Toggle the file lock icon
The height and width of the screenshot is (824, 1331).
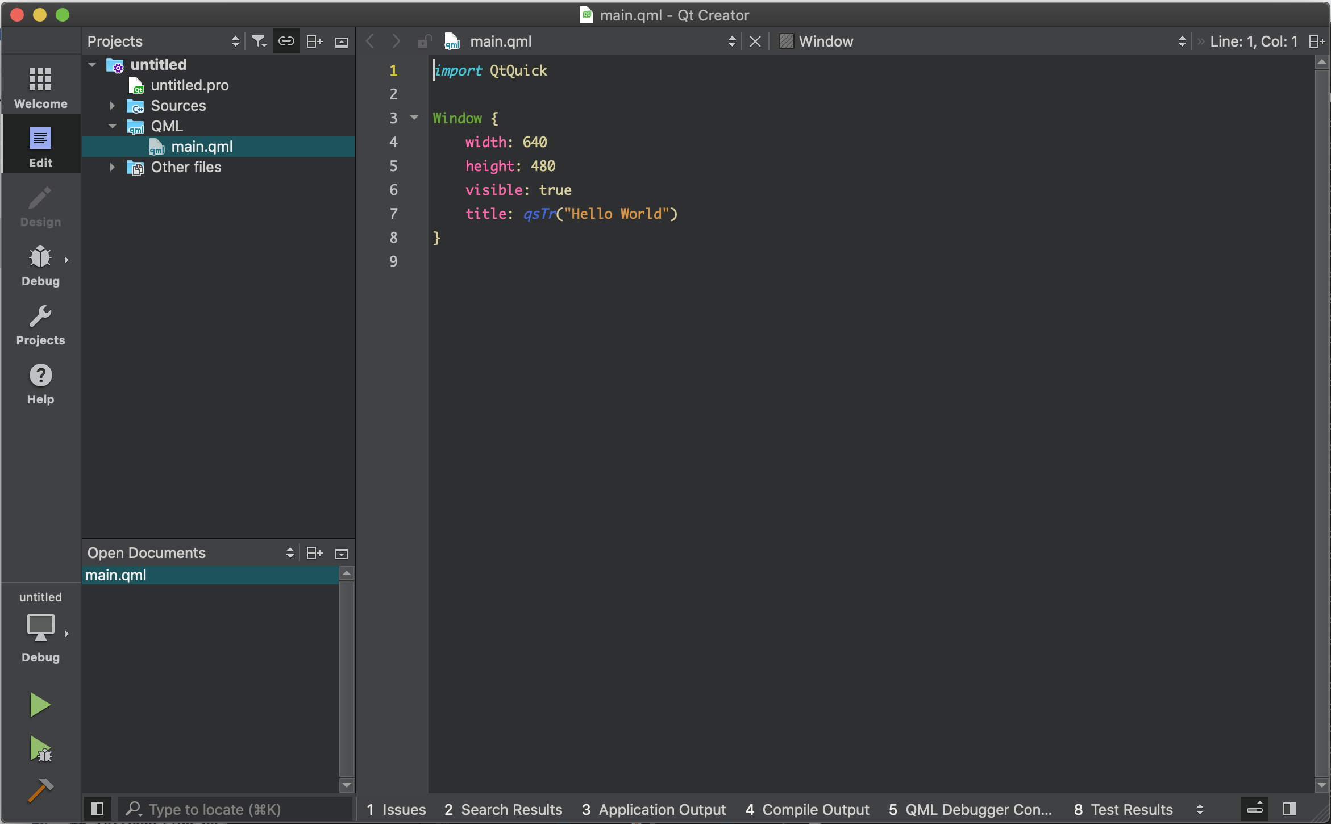coord(425,41)
